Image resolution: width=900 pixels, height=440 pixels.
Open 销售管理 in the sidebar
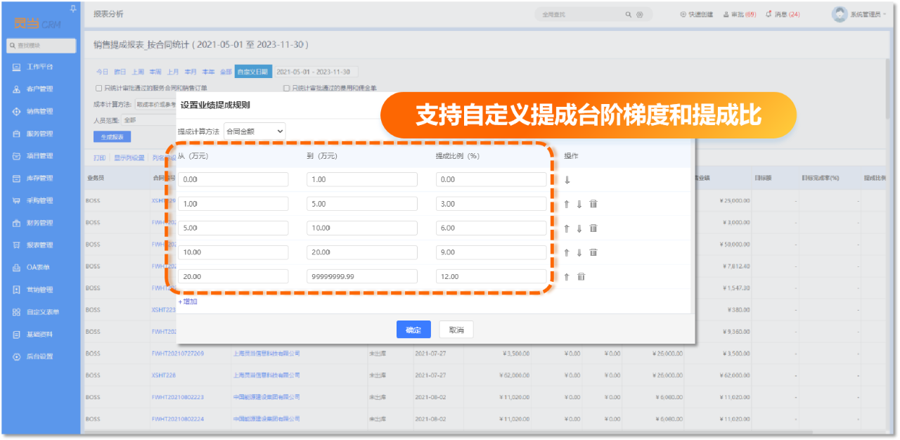pyautogui.click(x=39, y=111)
